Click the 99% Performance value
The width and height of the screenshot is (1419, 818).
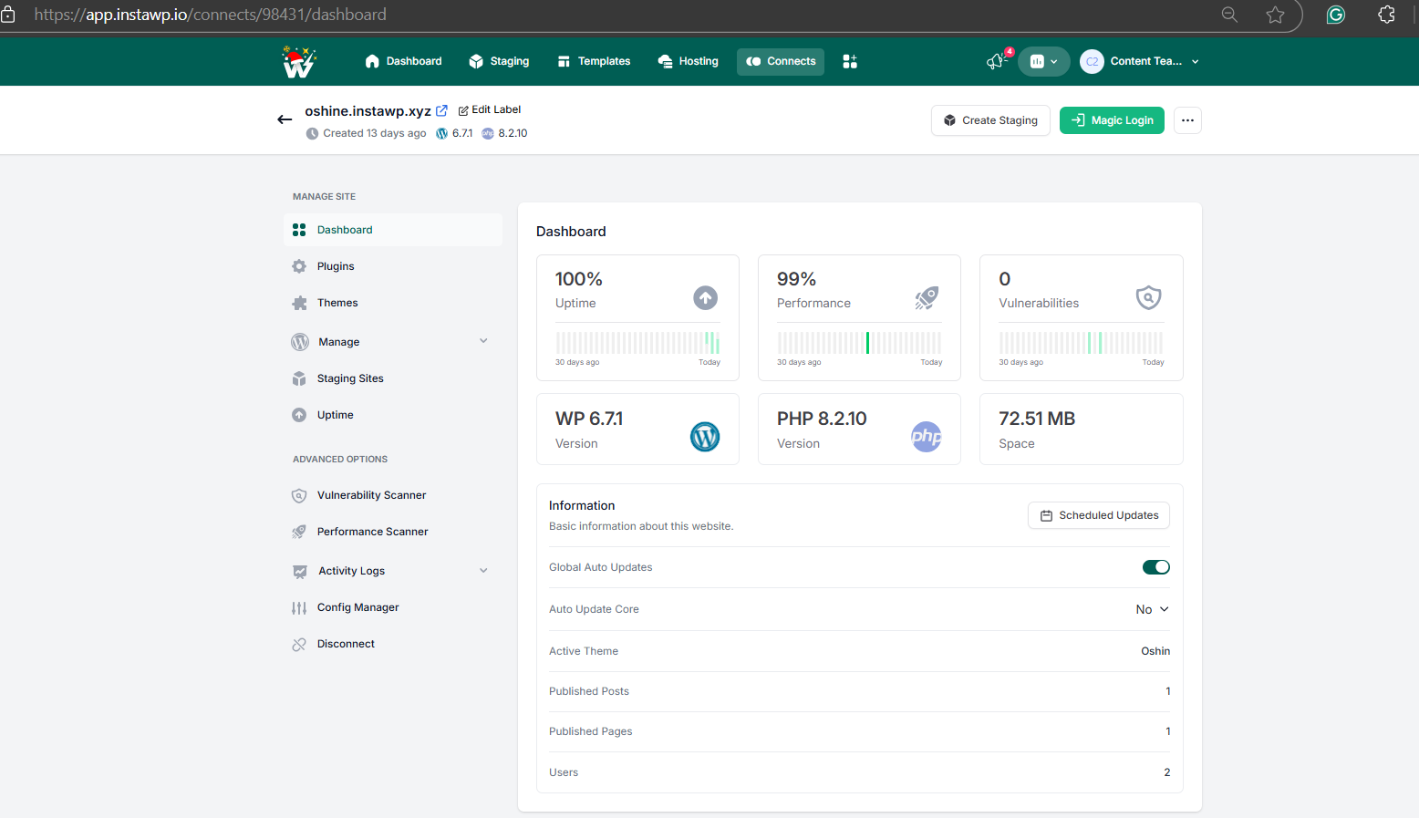point(796,279)
